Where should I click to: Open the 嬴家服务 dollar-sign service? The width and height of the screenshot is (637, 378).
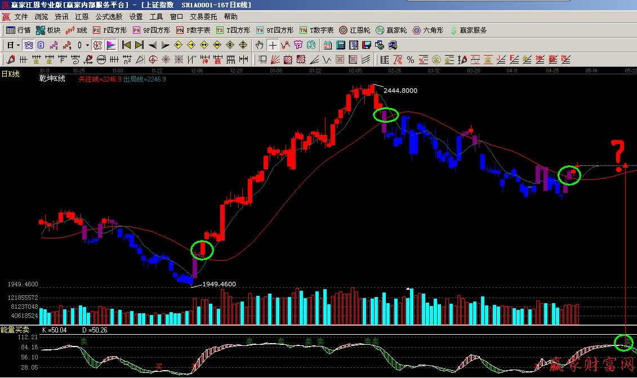(x=467, y=30)
